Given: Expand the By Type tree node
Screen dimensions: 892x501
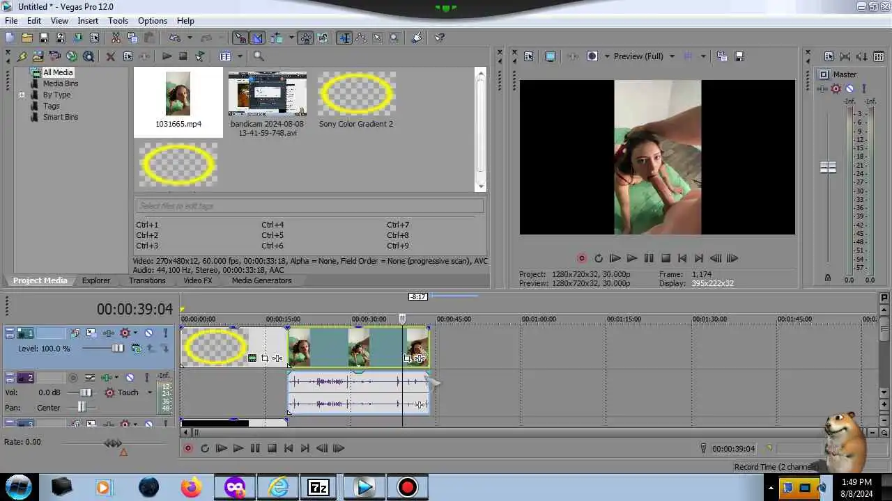Looking at the screenshot, I should pos(22,95).
